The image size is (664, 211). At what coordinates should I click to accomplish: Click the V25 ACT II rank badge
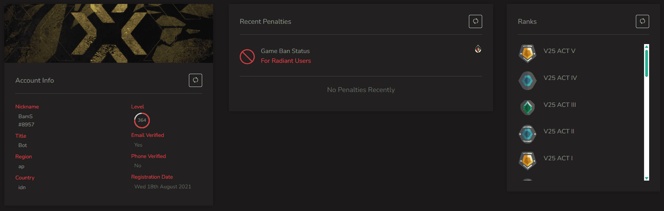click(528, 134)
